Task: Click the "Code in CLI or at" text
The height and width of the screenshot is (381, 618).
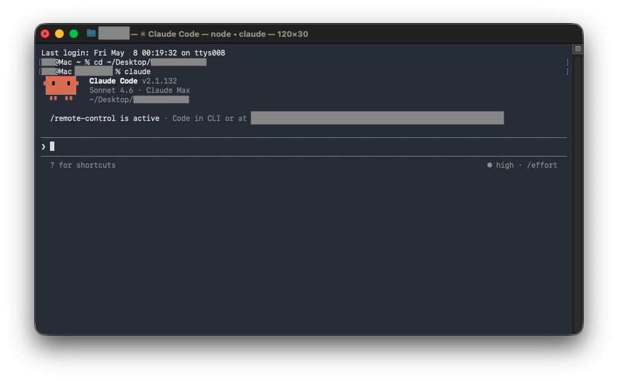Action: point(209,118)
